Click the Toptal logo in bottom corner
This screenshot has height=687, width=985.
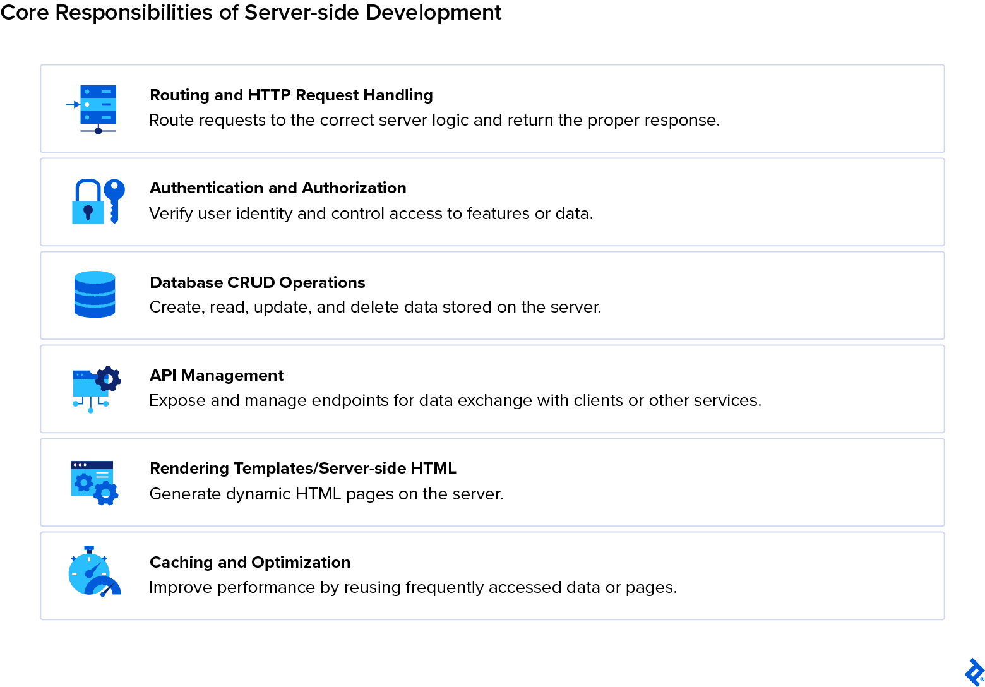click(972, 674)
